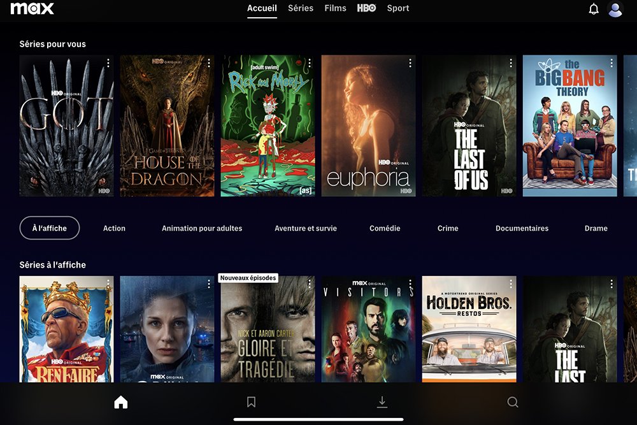Image resolution: width=637 pixels, height=425 pixels.
Task: Open options menu on Visitors poster
Action: coord(410,284)
